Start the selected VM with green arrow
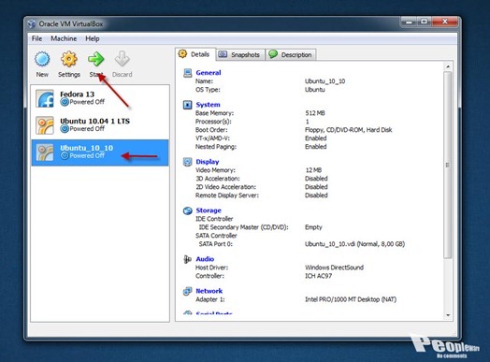This screenshot has height=362, width=490. pos(95,59)
